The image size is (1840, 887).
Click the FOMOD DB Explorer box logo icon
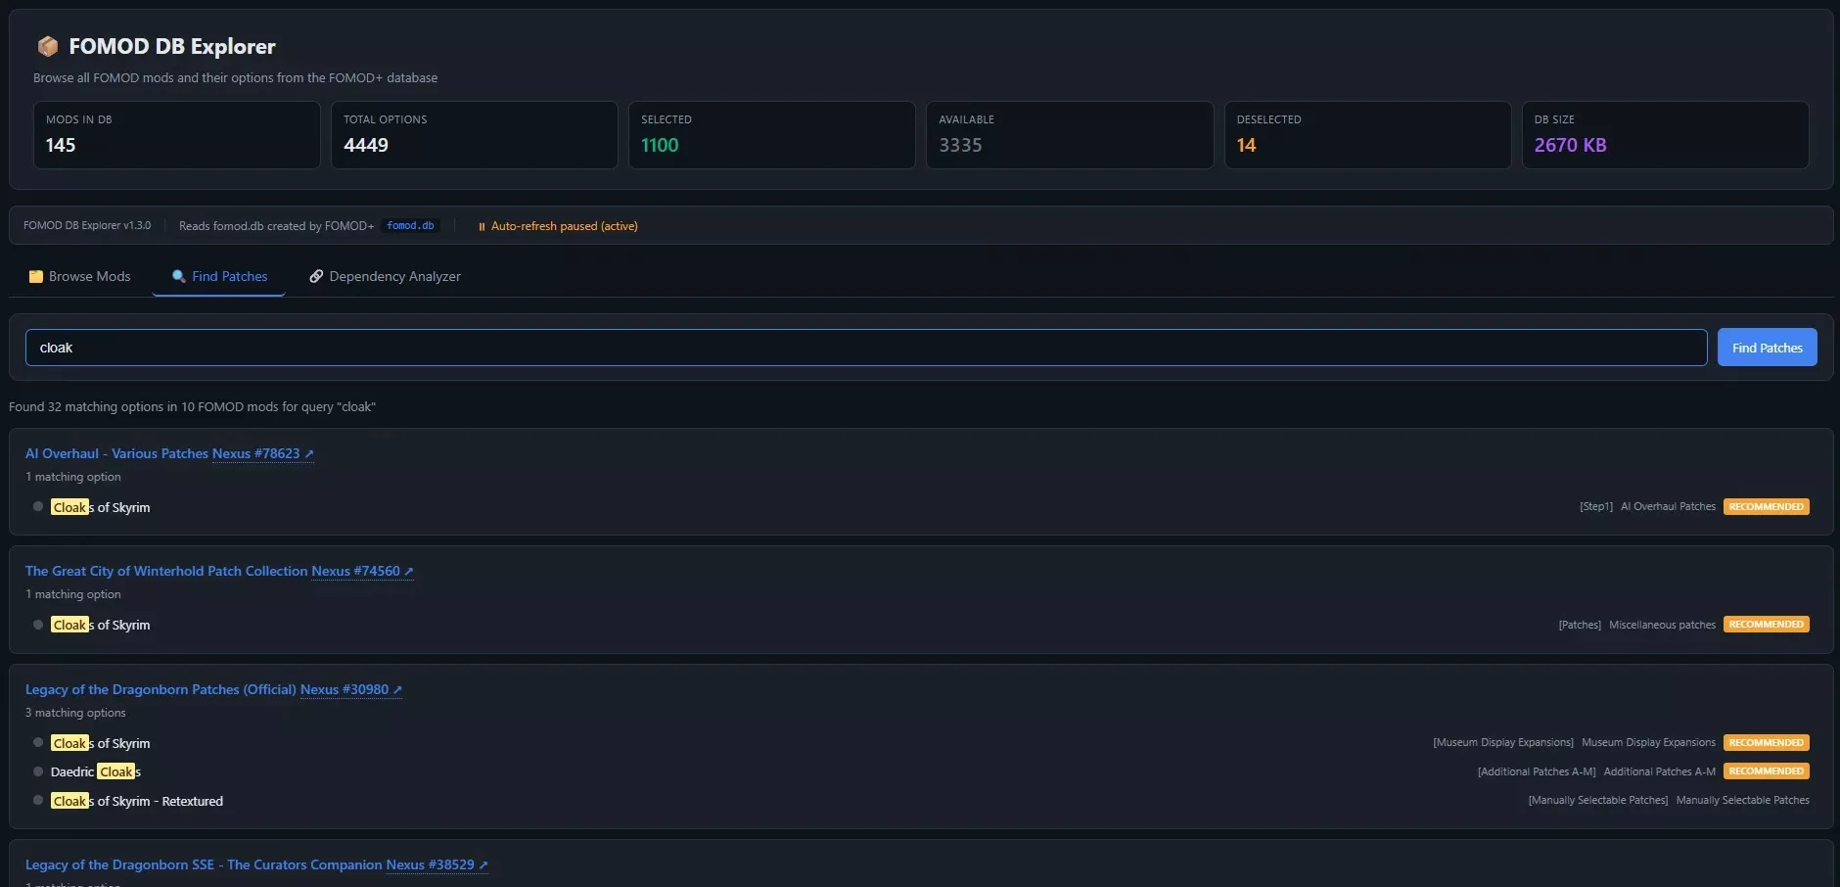(x=47, y=46)
